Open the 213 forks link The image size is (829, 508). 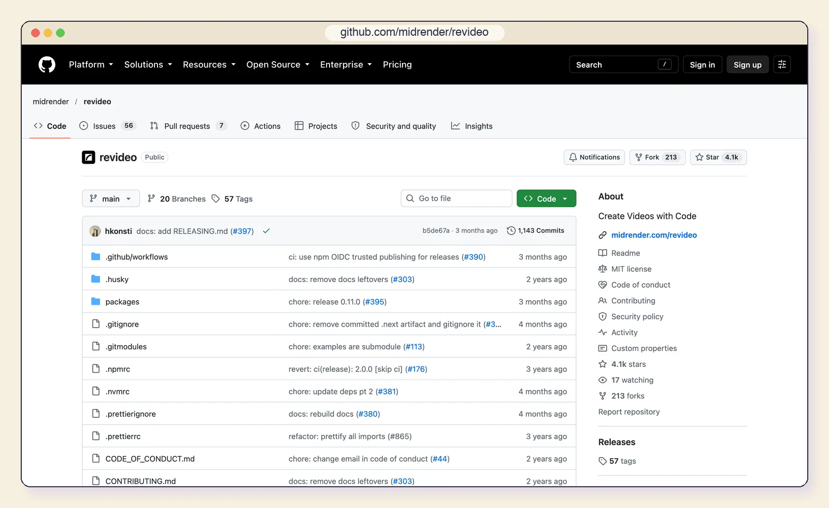pos(628,396)
